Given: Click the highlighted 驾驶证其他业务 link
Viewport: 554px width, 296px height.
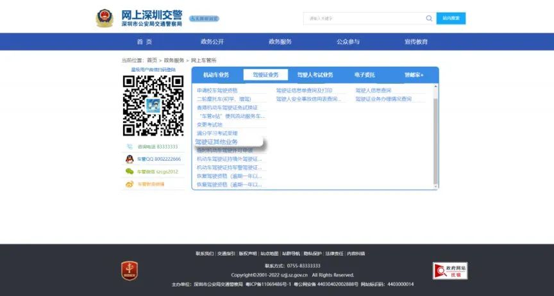Looking at the screenshot, I should (216, 142).
